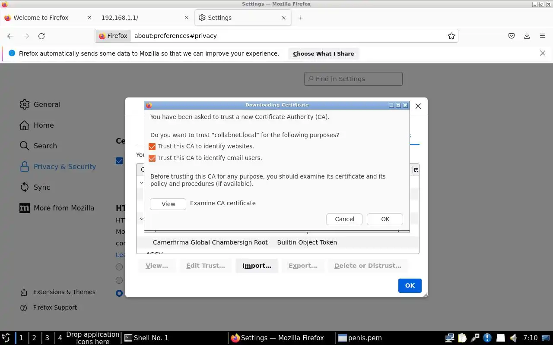Open desktop start menu icon in taskbar
The height and width of the screenshot is (345, 553).
[6, 338]
